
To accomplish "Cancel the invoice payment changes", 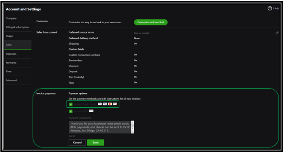I will click(77, 142).
